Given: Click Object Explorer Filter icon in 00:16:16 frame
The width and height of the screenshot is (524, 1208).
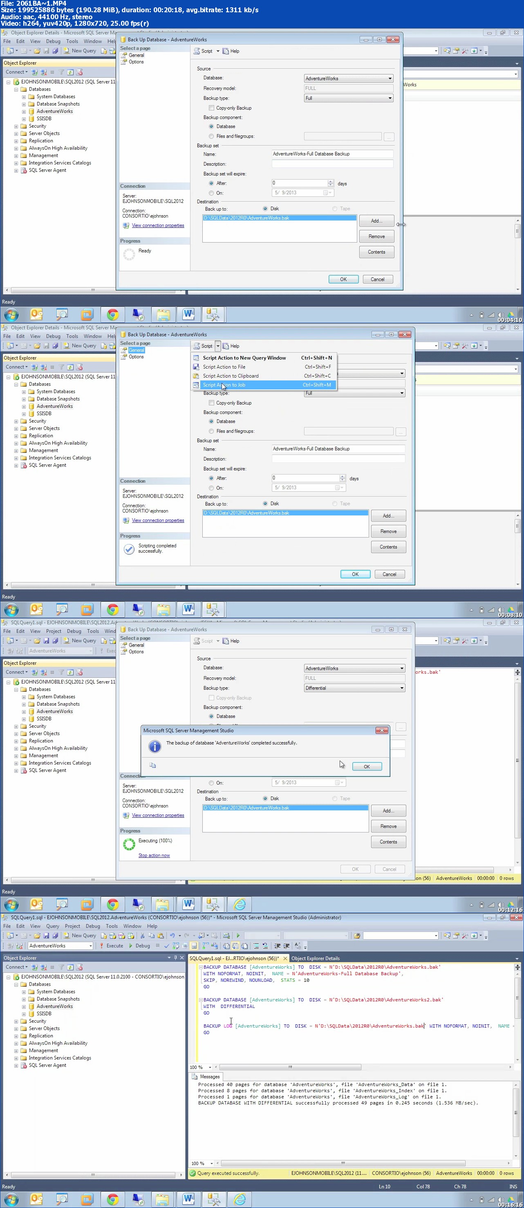Looking at the screenshot, I should point(61,967).
